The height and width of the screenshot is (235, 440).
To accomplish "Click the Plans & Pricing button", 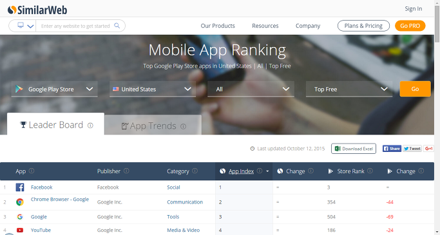I will (363, 26).
